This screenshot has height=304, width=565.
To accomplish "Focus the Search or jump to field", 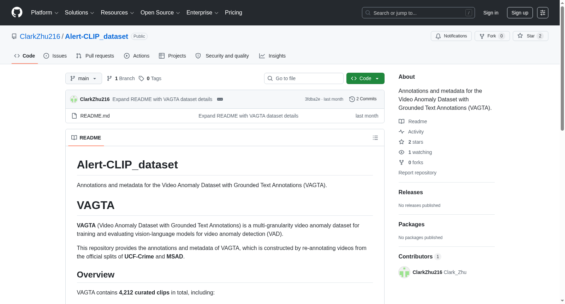I will [418, 13].
